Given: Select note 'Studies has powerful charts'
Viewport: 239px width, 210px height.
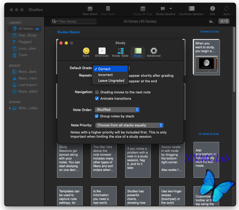Looking at the screenshot, I should pos(138,196).
